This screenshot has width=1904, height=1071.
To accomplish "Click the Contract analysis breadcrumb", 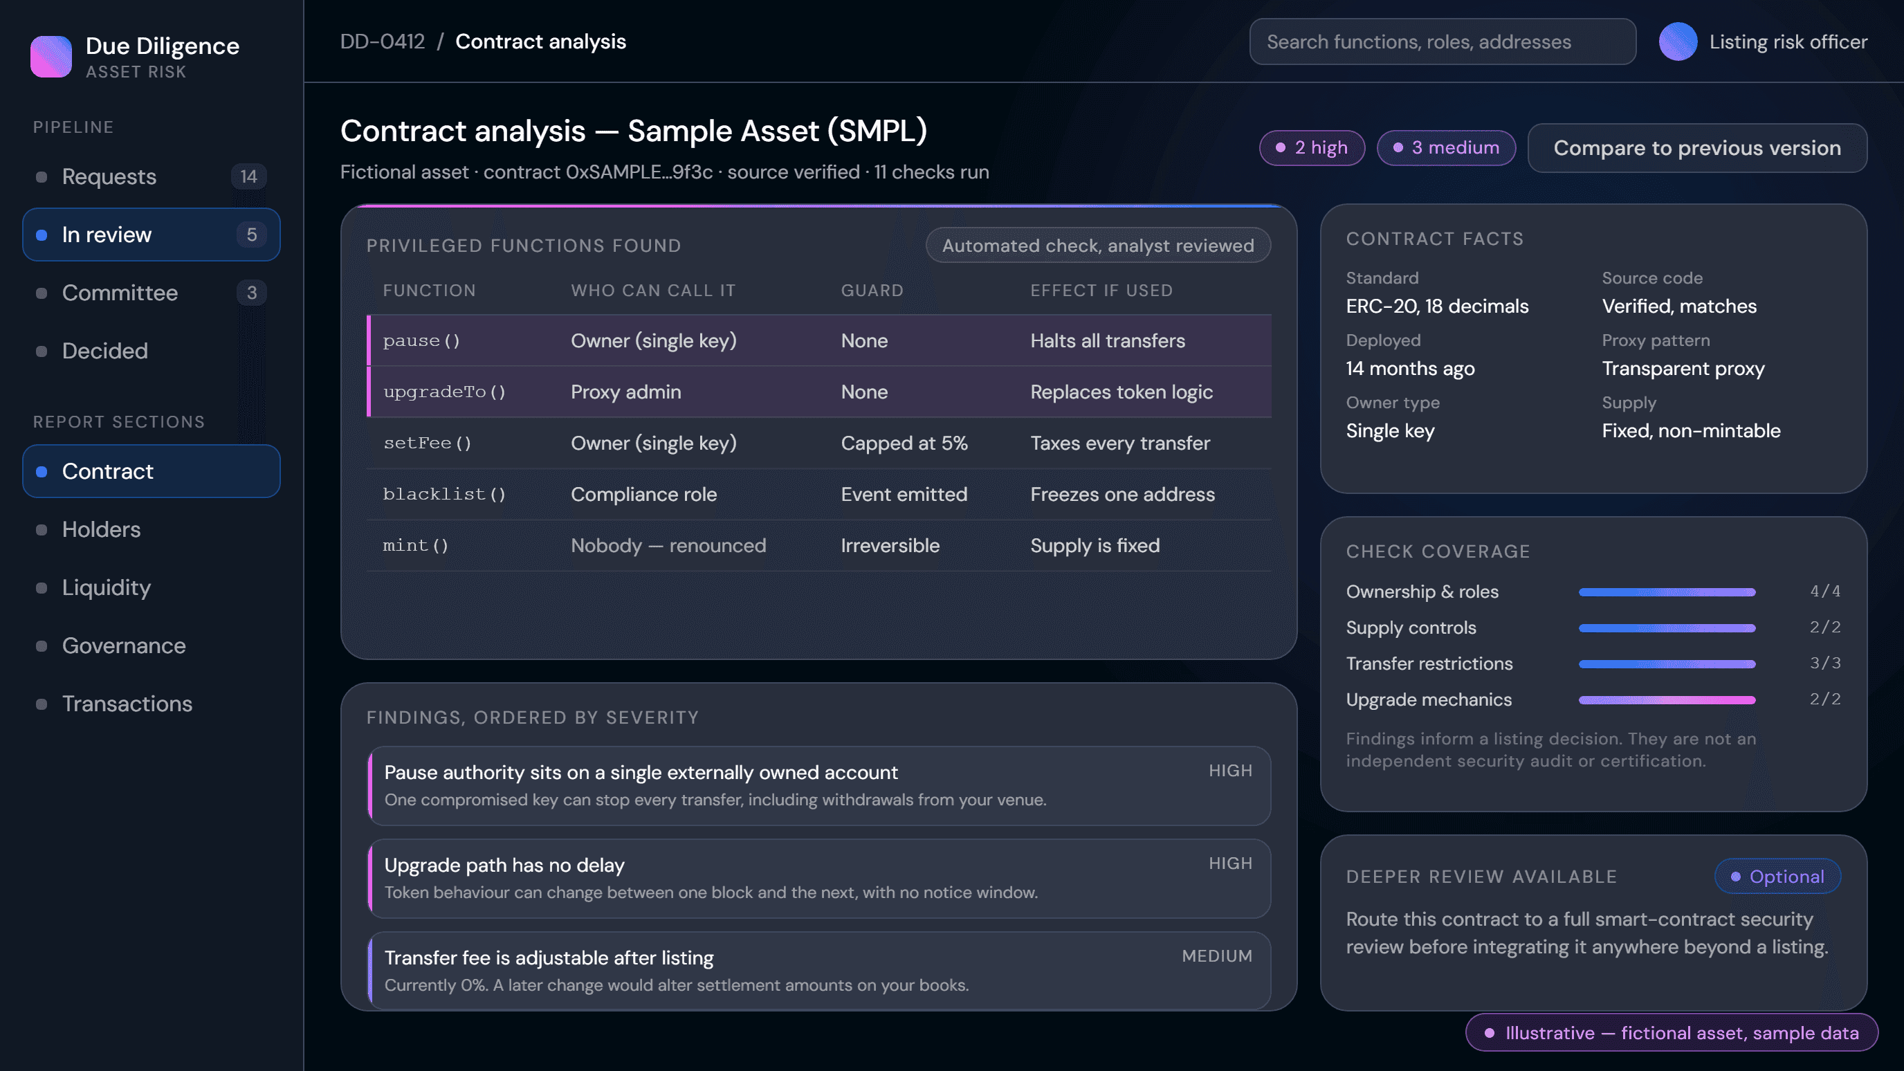I will [x=540, y=42].
